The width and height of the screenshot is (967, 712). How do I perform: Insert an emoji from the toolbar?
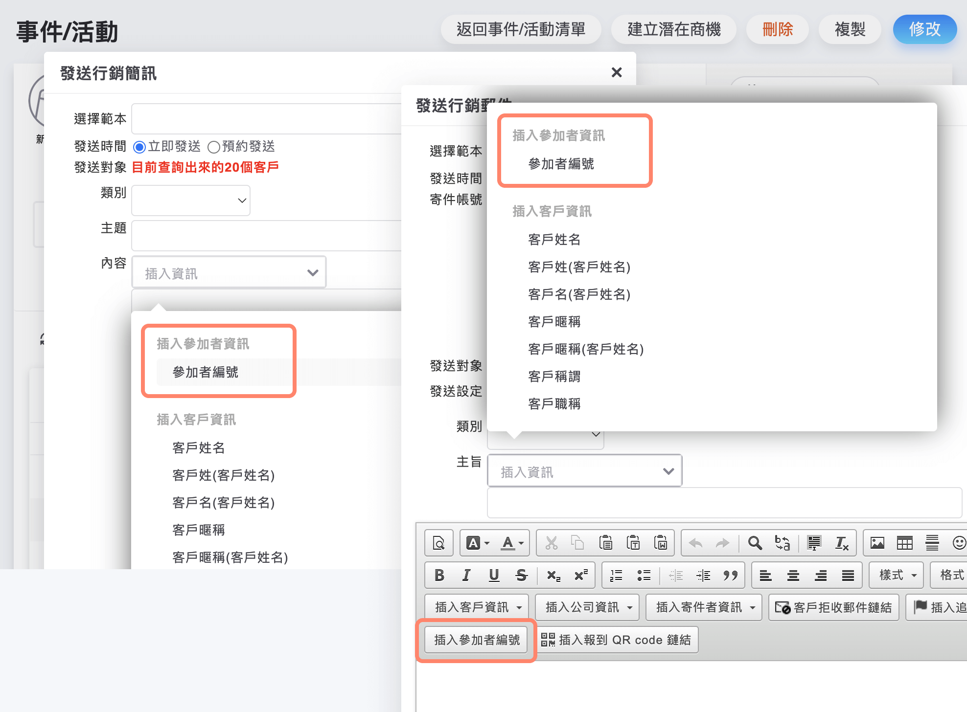pyautogui.click(x=961, y=543)
